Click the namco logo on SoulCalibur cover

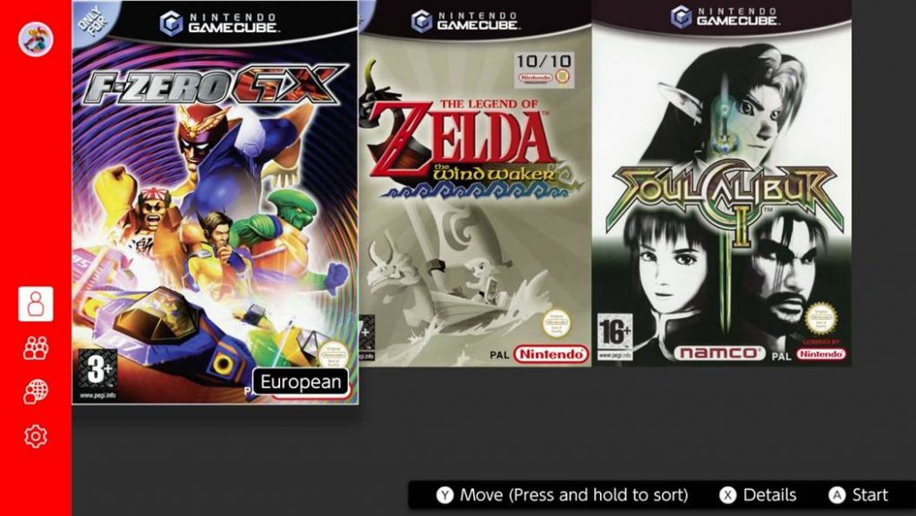tap(720, 352)
